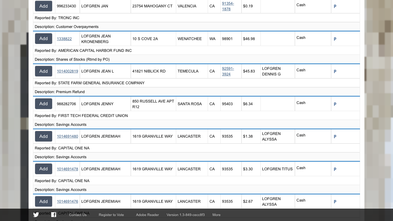Open property ID link 1014691478
Screen dimensions: 393x221
pos(67,169)
